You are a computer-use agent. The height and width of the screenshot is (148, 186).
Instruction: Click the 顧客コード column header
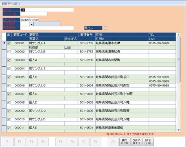[20, 35]
